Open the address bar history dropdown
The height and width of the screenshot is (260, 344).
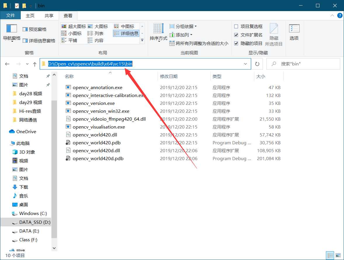[245, 64]
